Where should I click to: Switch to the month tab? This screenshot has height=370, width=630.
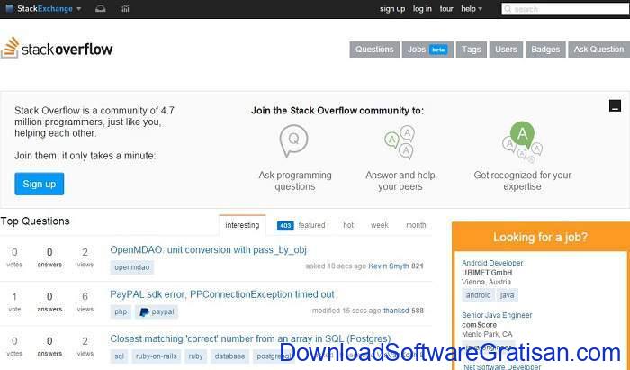[x=416, y=225]
